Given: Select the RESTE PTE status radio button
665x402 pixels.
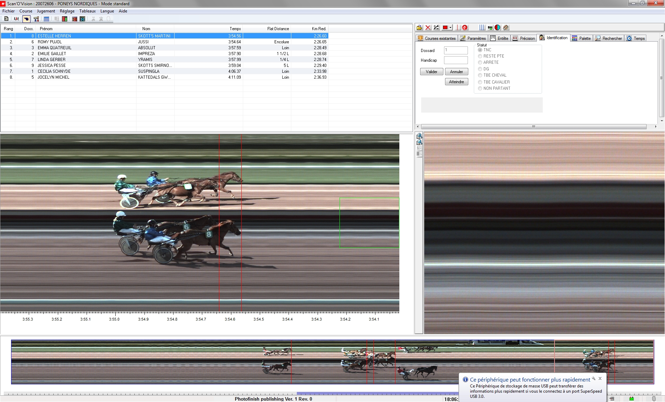Looking at the screenshot, I should coord(480,56).
